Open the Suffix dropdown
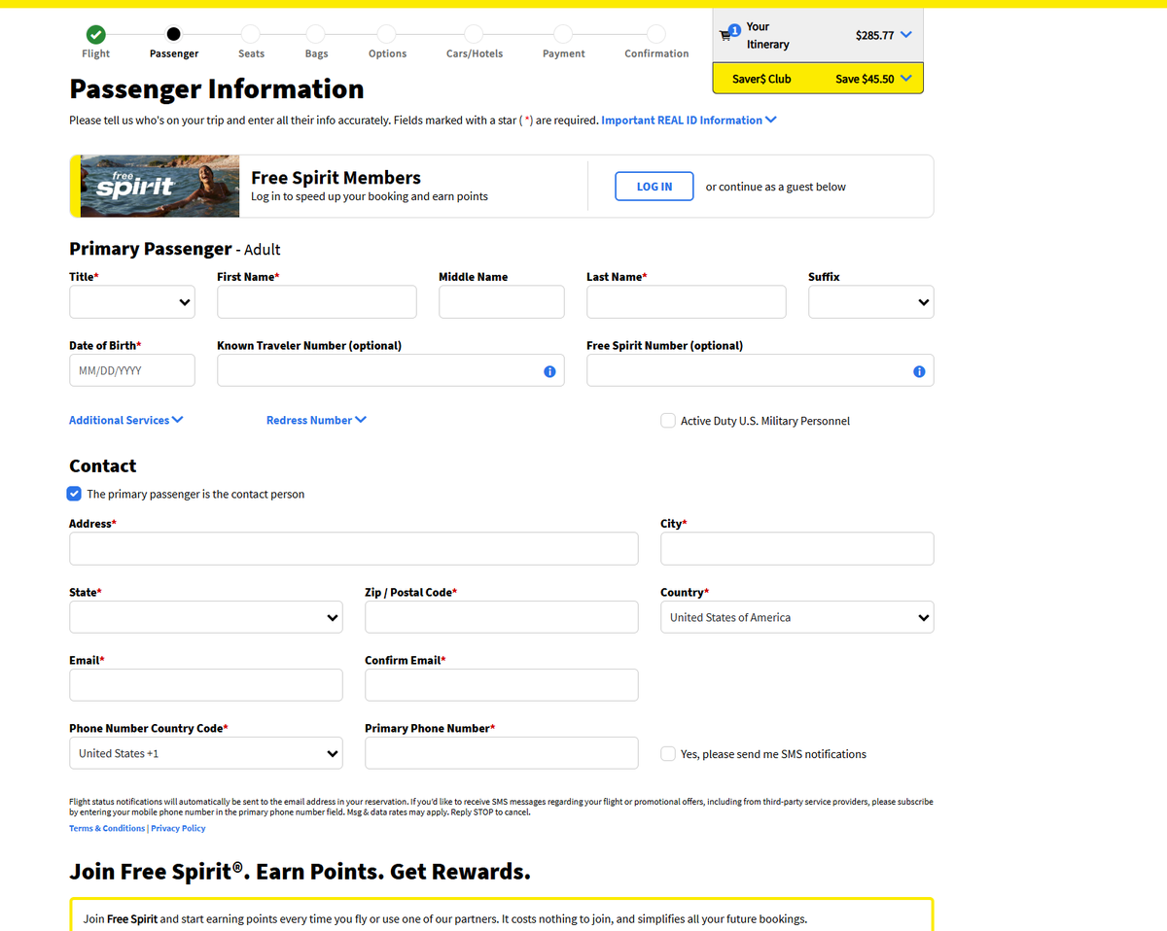Viewport: 1167px width, 931px height. (x=871, y=302)
